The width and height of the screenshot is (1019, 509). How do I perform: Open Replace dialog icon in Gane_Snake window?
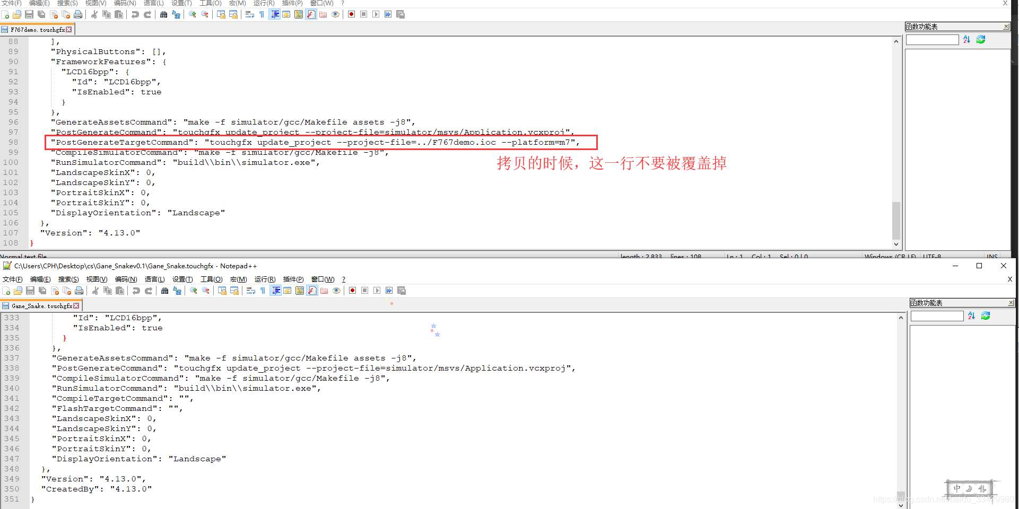pyautogui.click(x=177, y=291)
